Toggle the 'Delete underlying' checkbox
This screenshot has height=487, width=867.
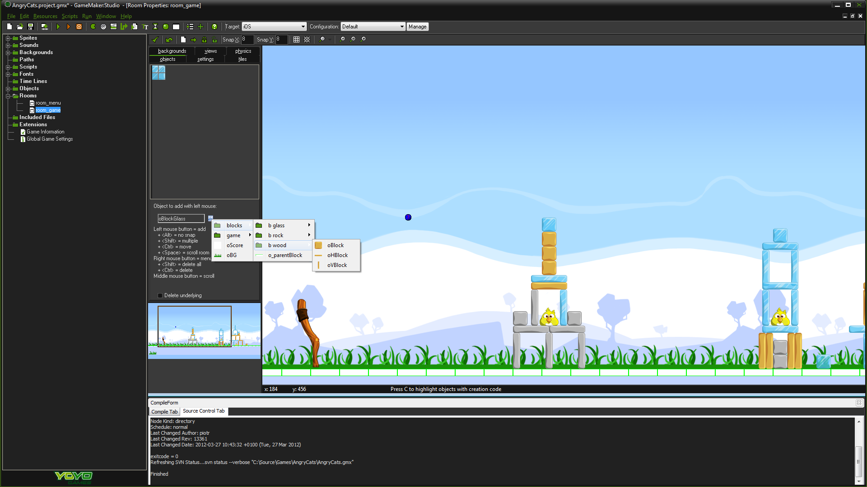tap(159, 295)
